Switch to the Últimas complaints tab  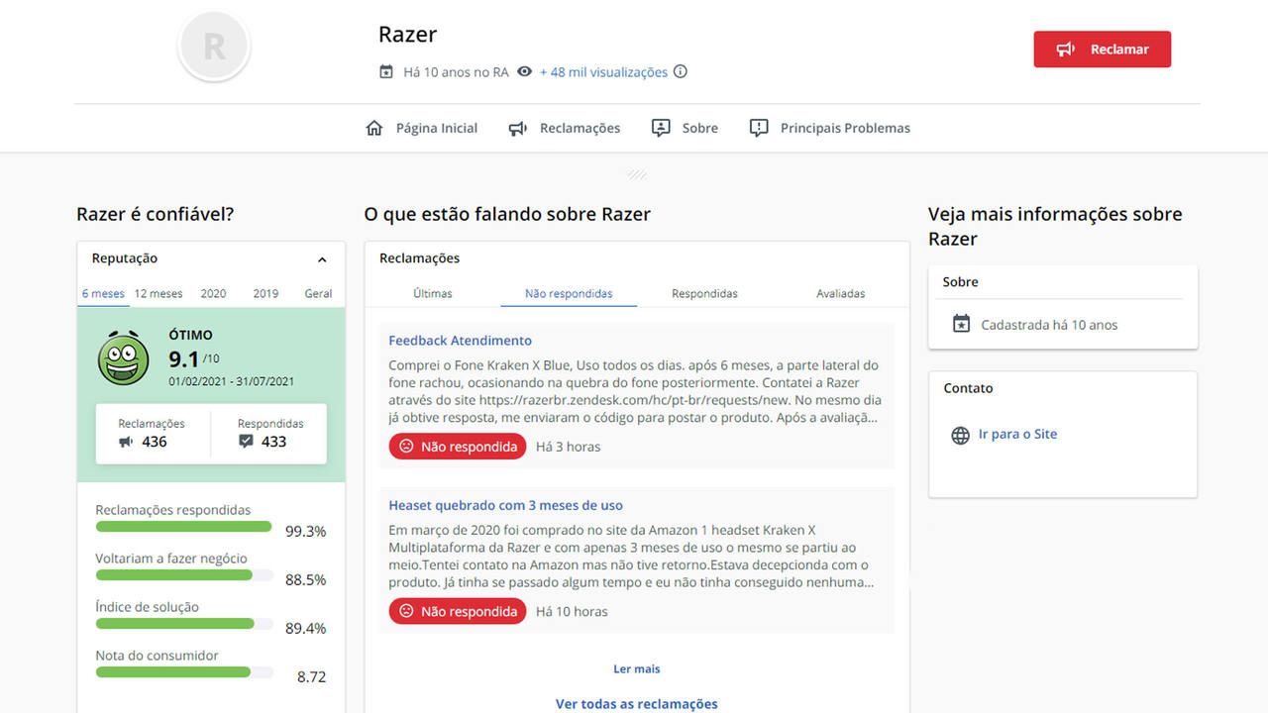point(433,294)
